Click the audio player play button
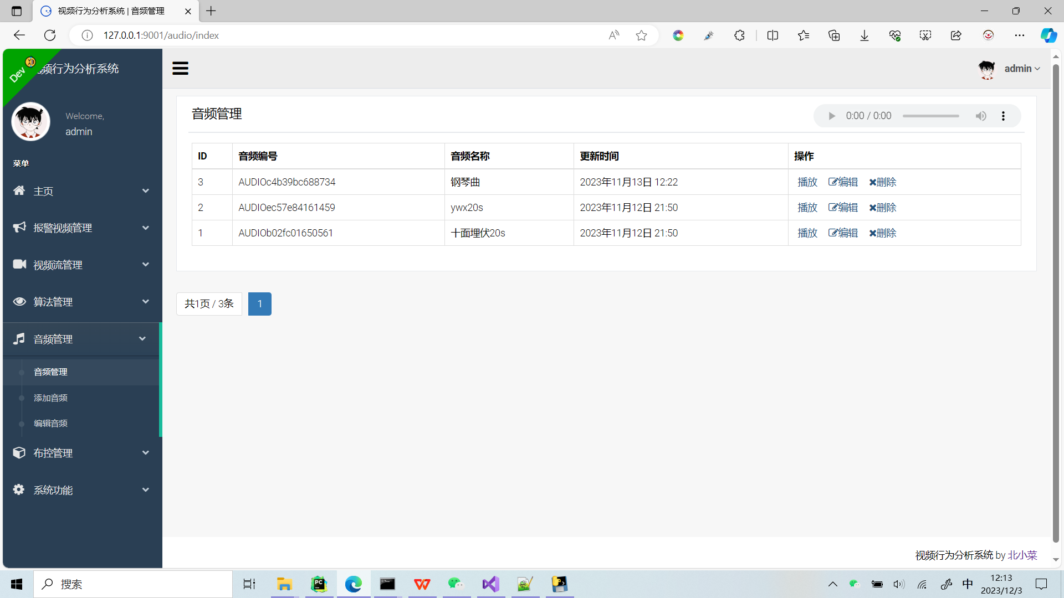 pos(831,116)
